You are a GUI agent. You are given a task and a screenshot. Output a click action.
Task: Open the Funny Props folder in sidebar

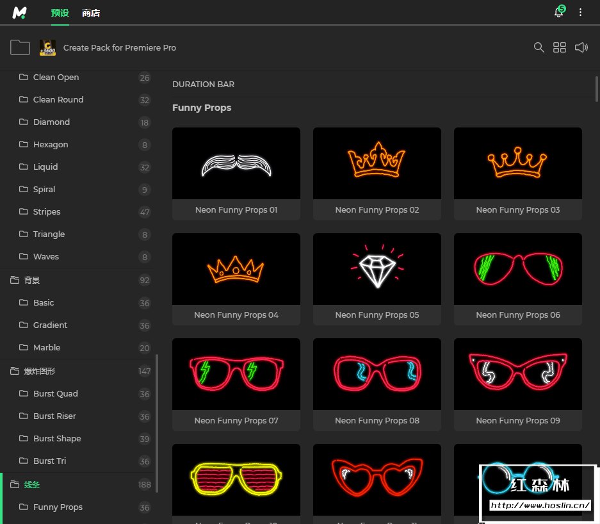(x=58, y=507)
